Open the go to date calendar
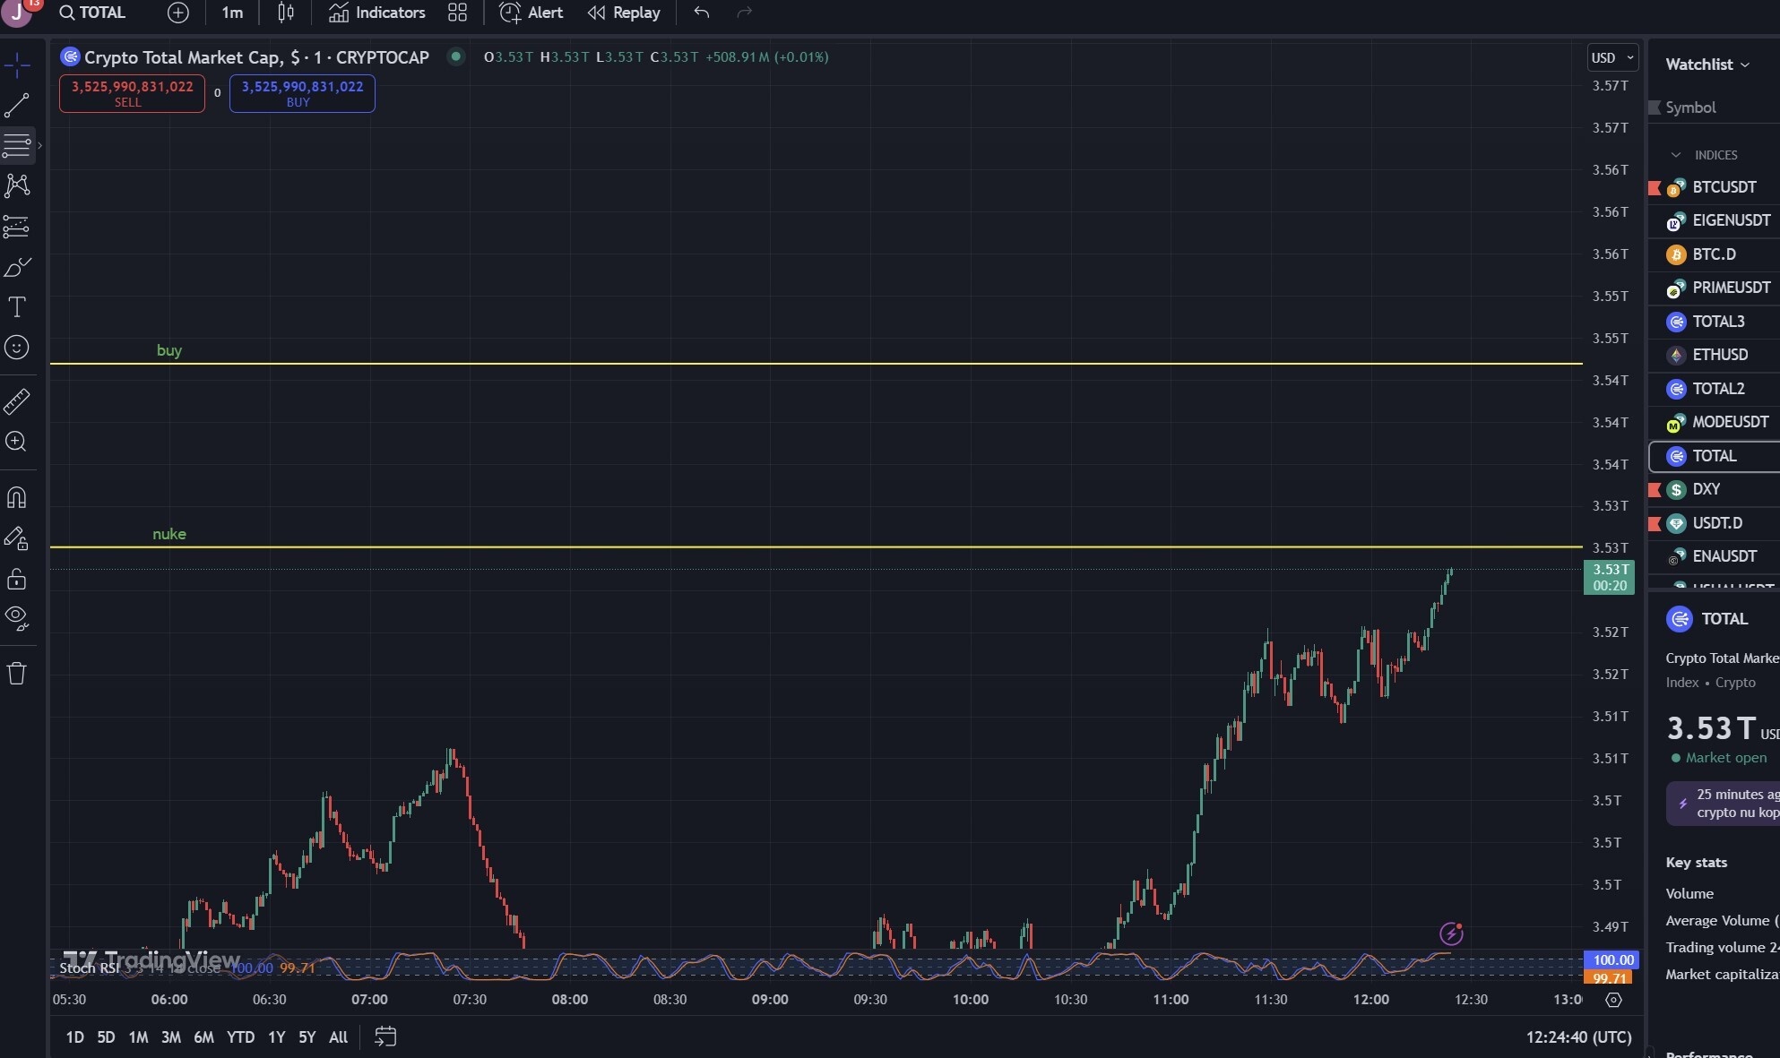 click(x=385, y=1037)
